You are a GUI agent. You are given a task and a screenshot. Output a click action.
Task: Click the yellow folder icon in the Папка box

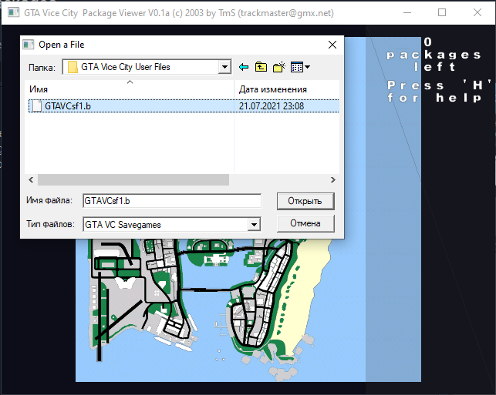[73, 67]
